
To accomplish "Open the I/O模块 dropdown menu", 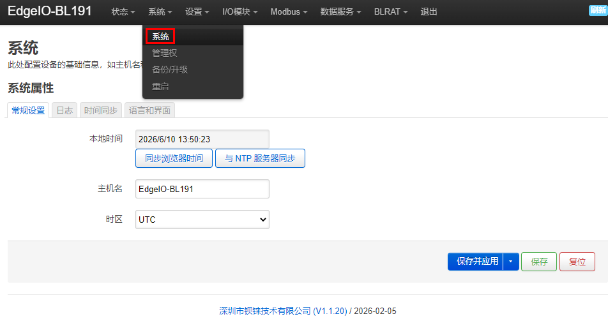I will pos(239,11).
